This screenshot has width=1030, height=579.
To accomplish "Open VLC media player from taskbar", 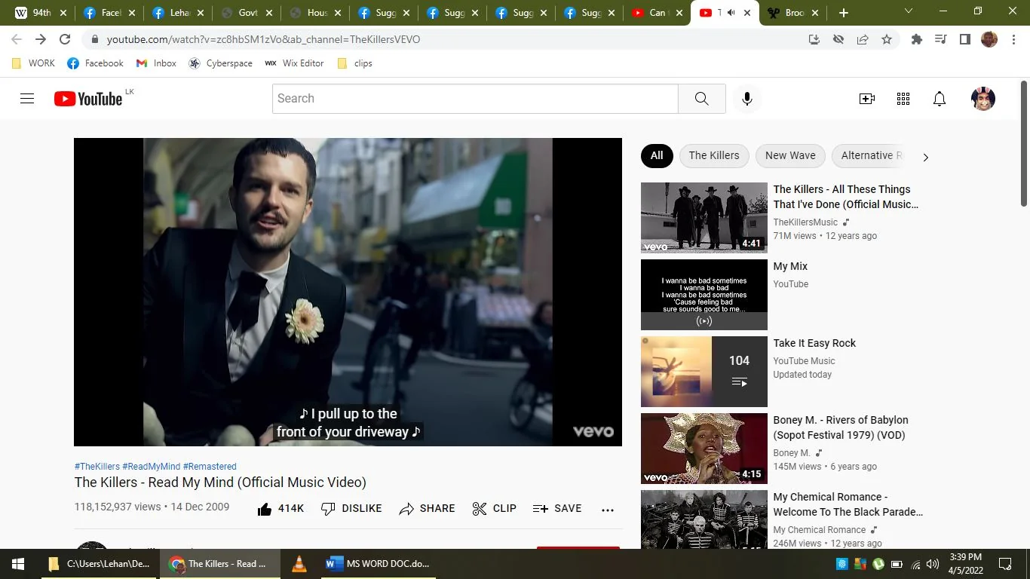I will [x=299, y=564].
